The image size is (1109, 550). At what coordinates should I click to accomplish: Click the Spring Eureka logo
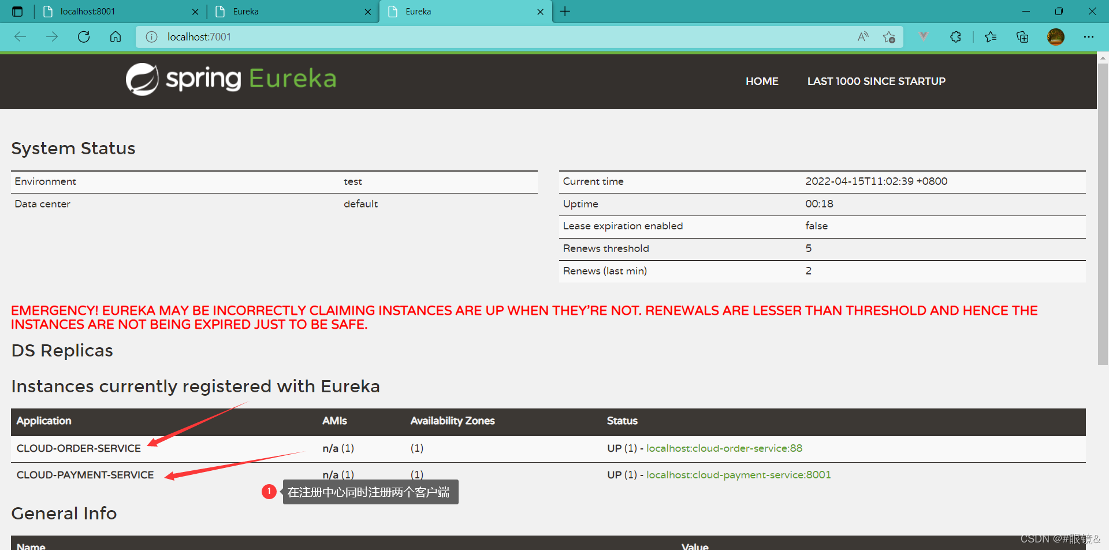pos(231,79)
